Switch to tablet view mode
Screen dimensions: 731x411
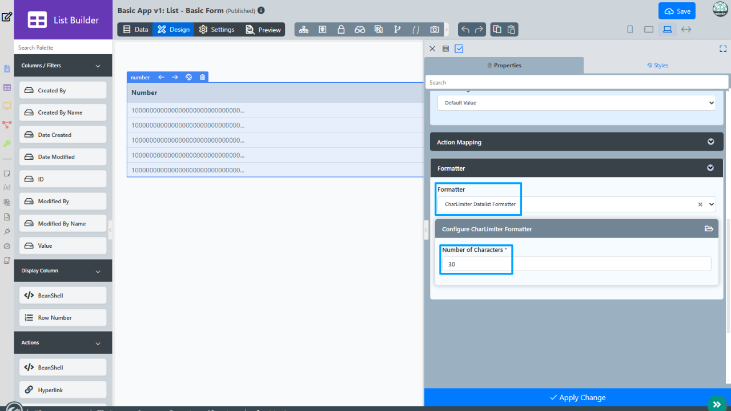point(648,30)
